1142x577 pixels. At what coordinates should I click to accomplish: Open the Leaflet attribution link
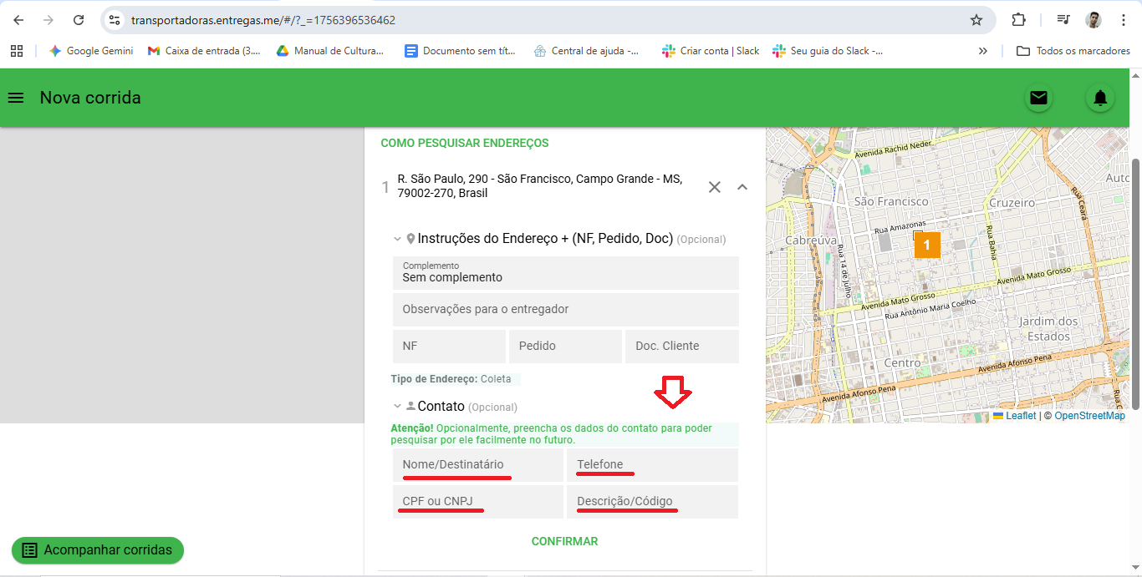[1014, 416]
